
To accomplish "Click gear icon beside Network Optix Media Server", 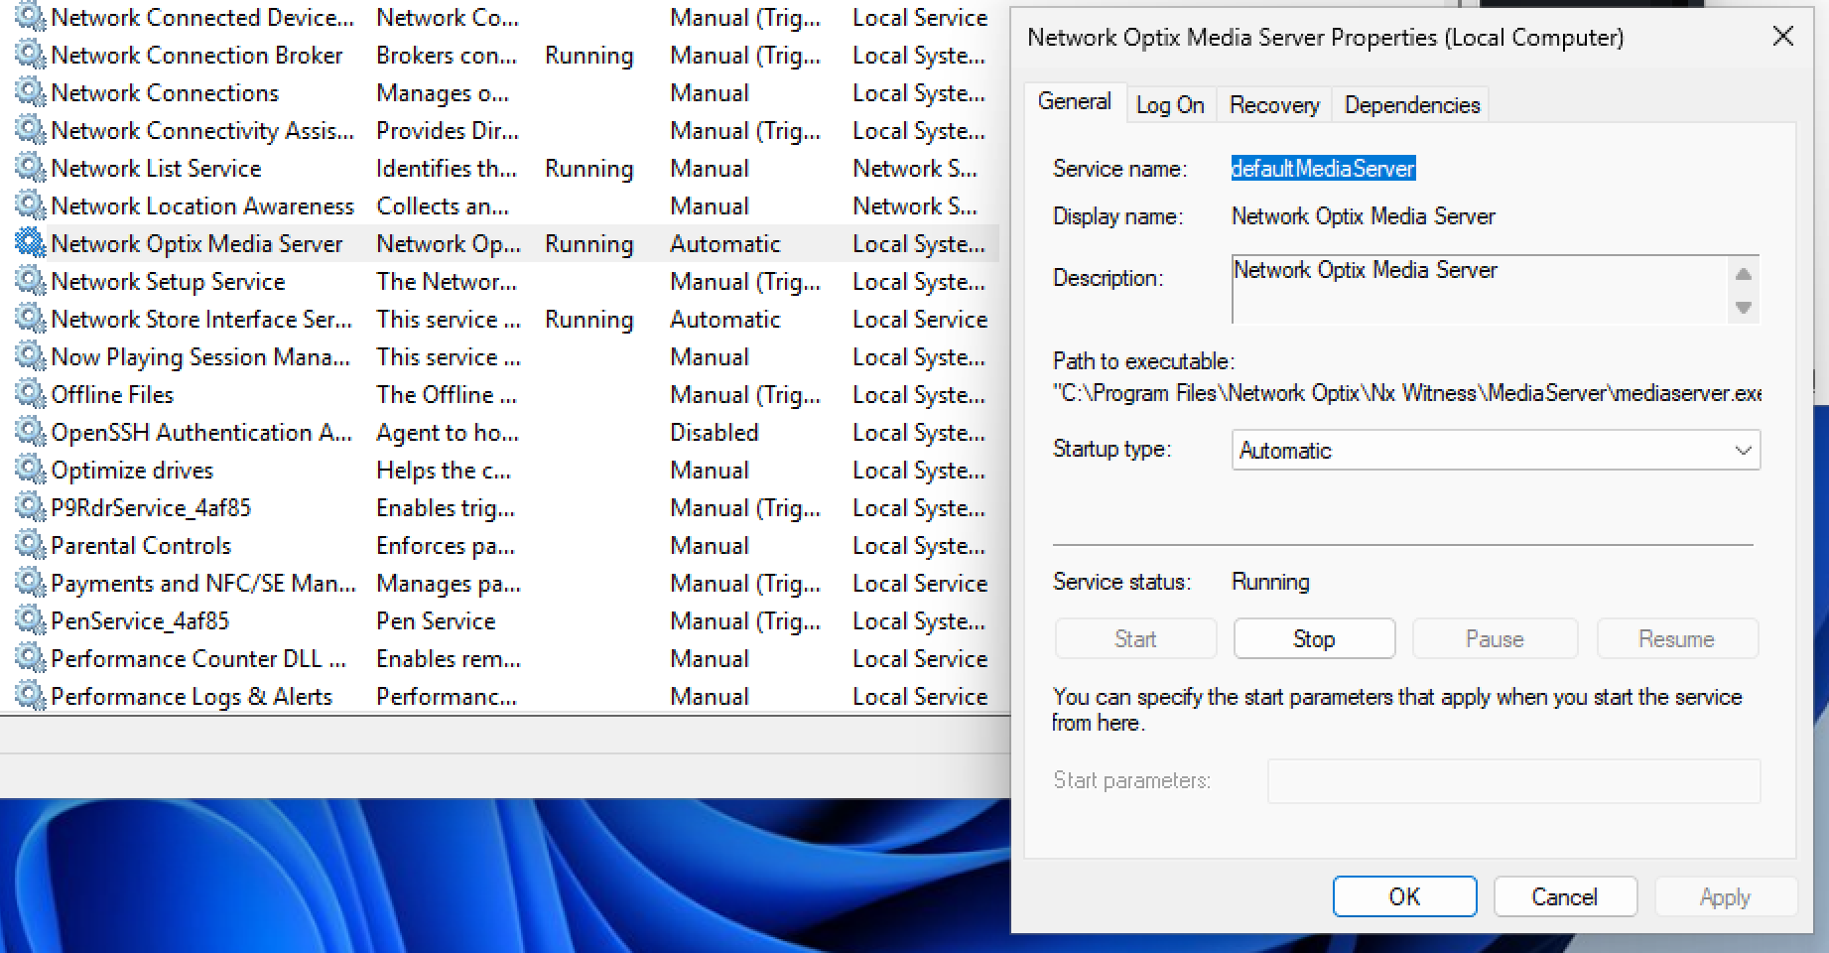I will [x=31, y=243].
